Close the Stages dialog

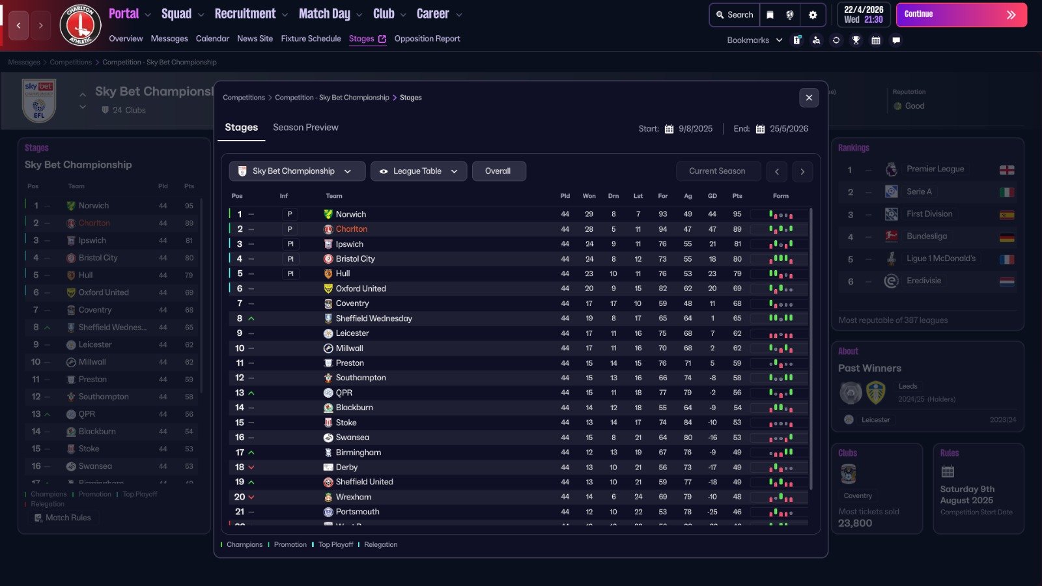point(809,98)
